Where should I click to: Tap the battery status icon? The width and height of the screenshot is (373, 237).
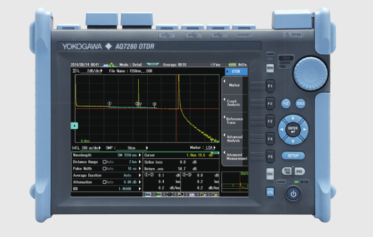tap(233, 64)
